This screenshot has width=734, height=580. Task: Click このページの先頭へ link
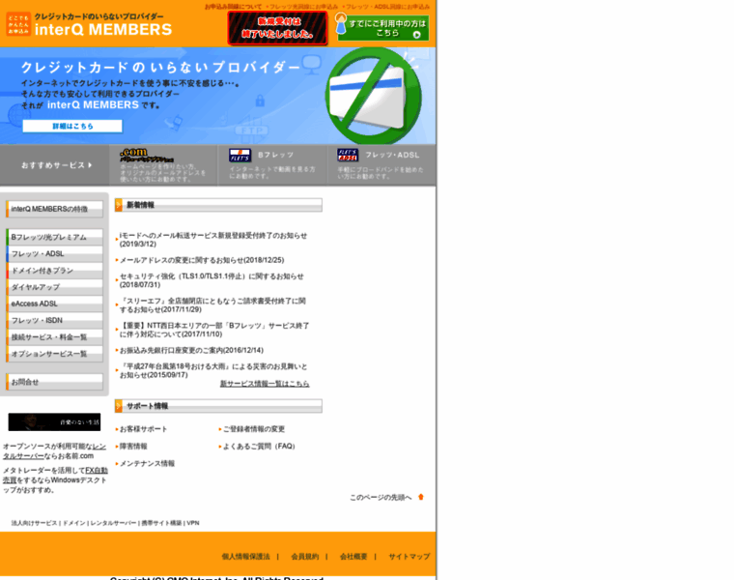381,498
